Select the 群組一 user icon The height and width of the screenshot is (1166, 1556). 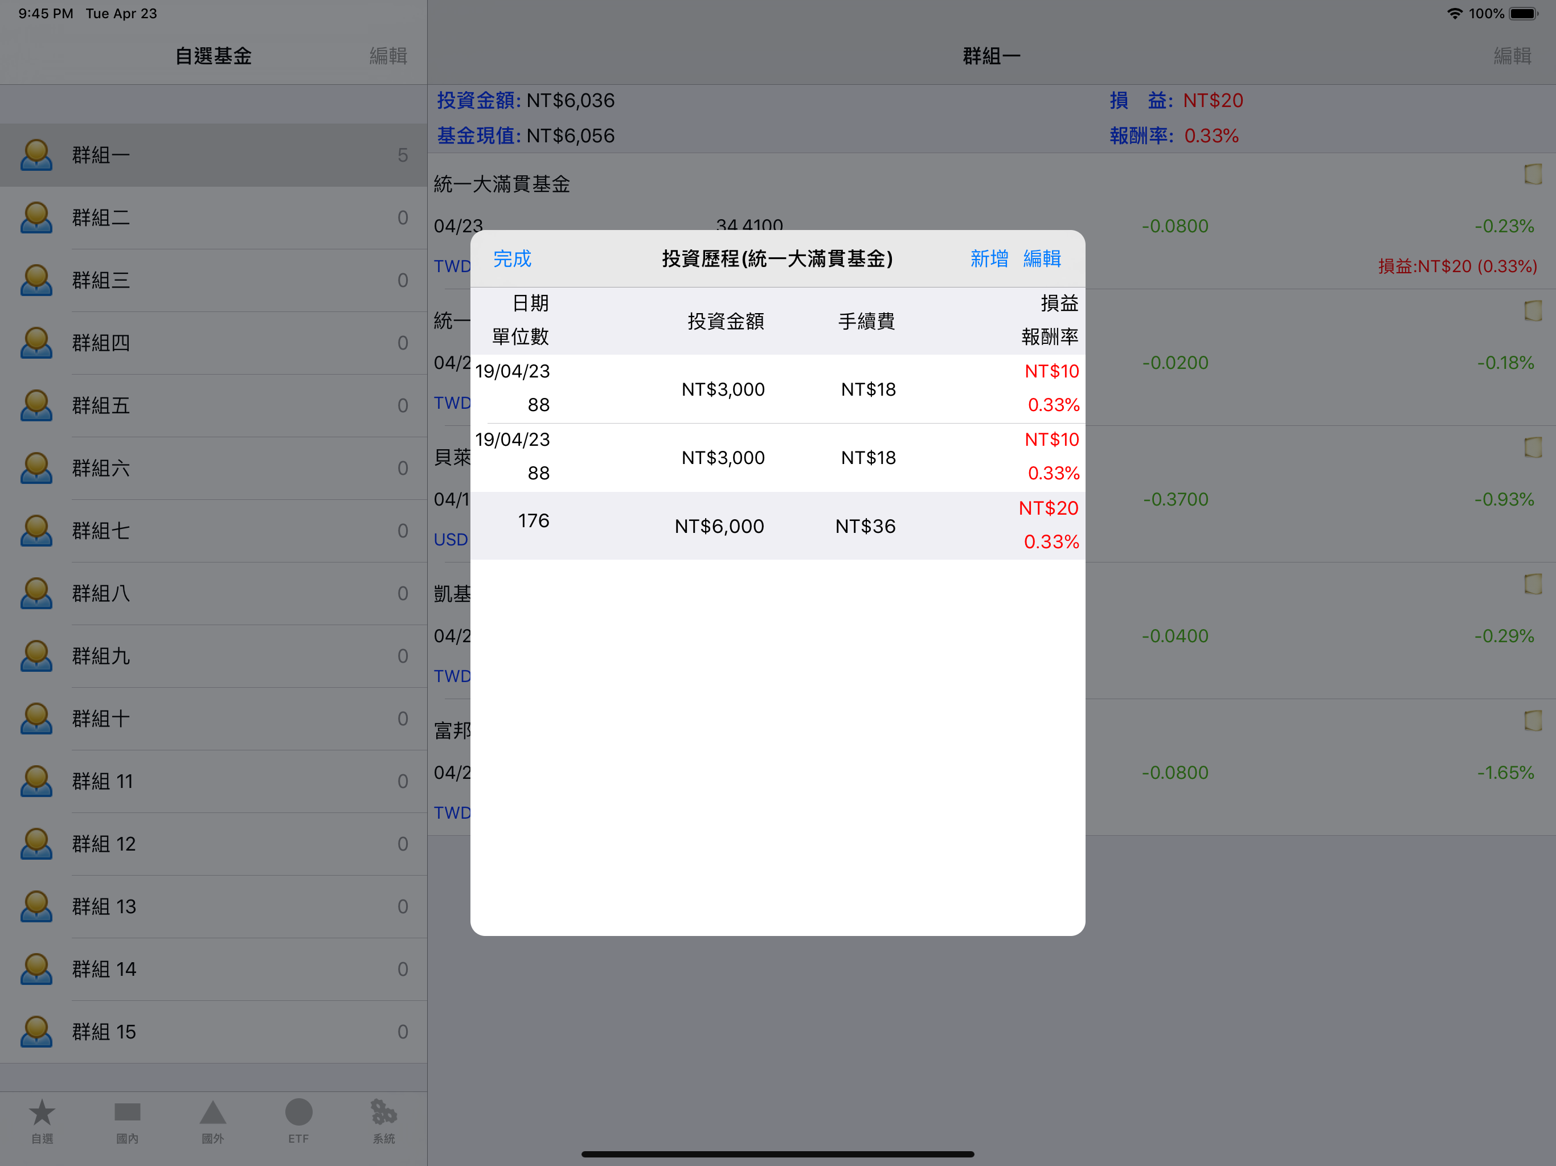click(x=36, y=155)
